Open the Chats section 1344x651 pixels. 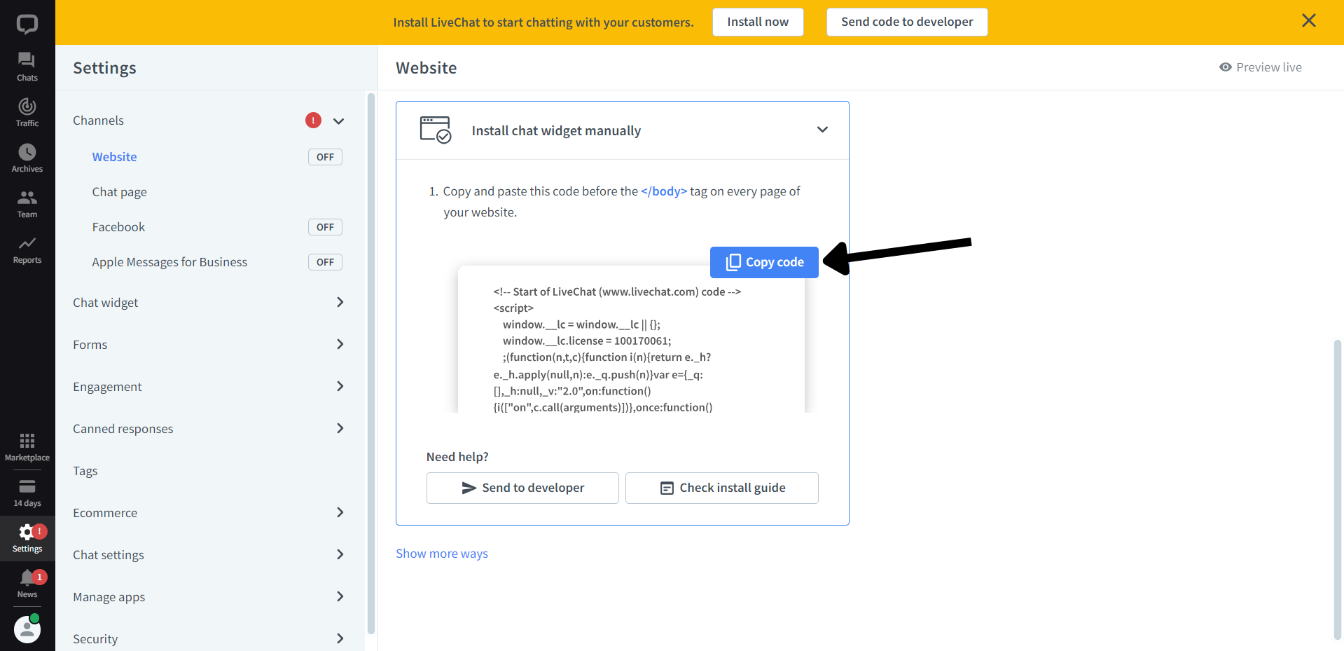(27, 67)
